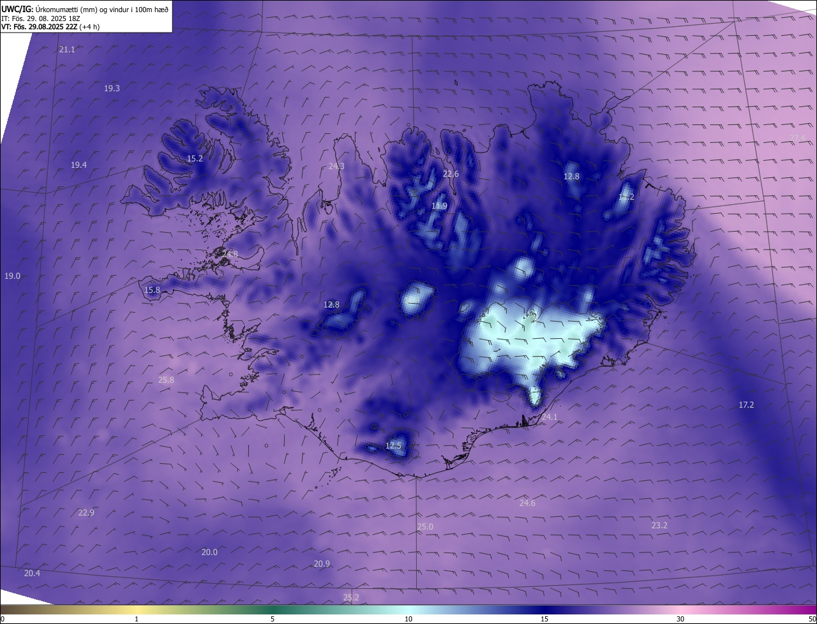Click the valid time line "VT: Fös. 29.08.2025 22Z (+4 h)"
This screenshot has width=817, height=624.
coord(50,27)
